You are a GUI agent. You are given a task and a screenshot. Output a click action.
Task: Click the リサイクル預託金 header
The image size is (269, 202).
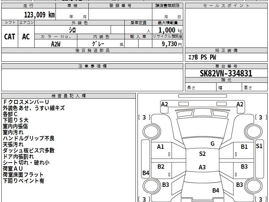click(x=167, y=36)
